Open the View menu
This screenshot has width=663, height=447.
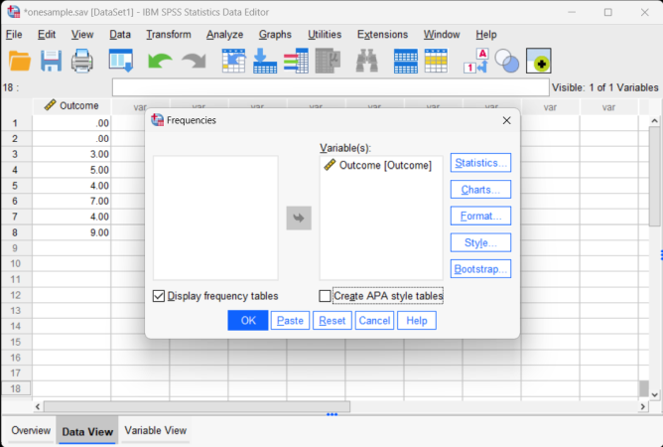[x=82, y=35]
